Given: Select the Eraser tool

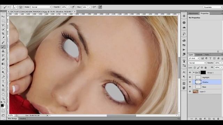Looking at the screenshot, I should [x=3, y=59].
